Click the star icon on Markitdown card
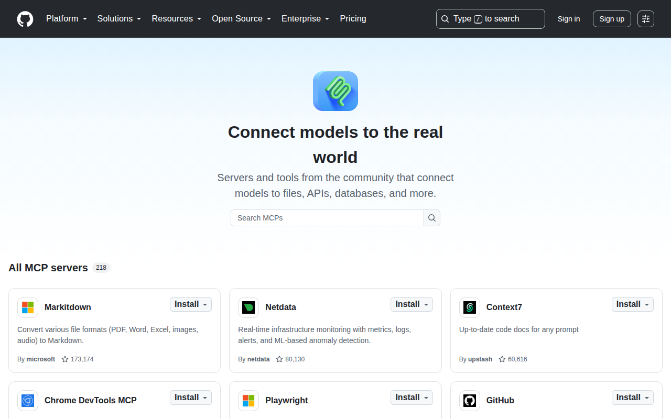Viewport: 671px width, 419px height. tap(65, 359)
